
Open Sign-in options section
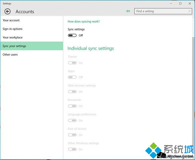coord(32,29)
